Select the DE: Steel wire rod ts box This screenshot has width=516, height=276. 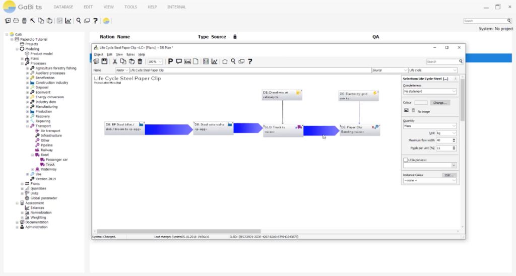tap(213, 127)
